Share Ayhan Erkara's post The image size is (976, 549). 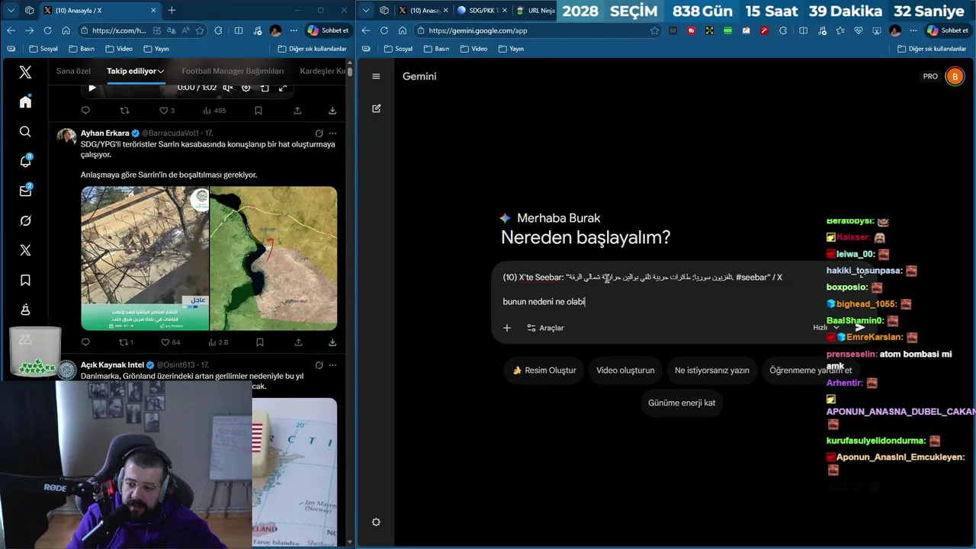[x=297, y=342]
